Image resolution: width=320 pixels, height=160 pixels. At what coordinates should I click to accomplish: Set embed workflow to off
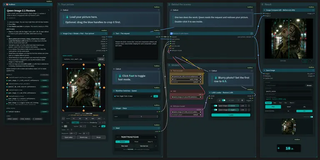pos(288,111)
